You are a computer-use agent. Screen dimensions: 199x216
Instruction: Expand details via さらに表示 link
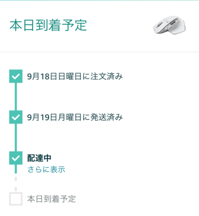coord(46,169)
